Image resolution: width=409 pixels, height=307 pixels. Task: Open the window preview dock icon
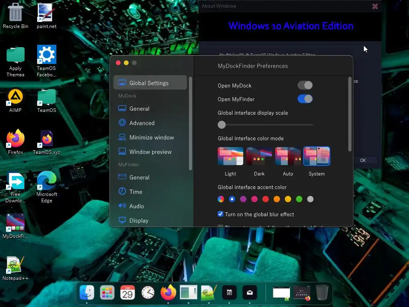tap(189, 292)
